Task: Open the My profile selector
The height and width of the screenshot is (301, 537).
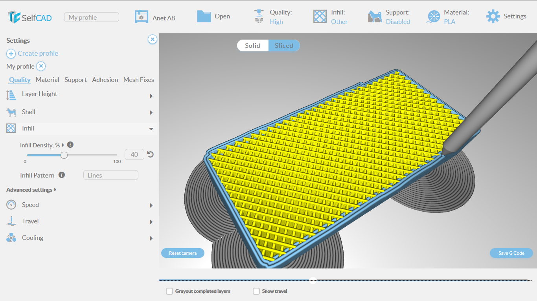Action: pyautogui.click(x=92, y=17)
